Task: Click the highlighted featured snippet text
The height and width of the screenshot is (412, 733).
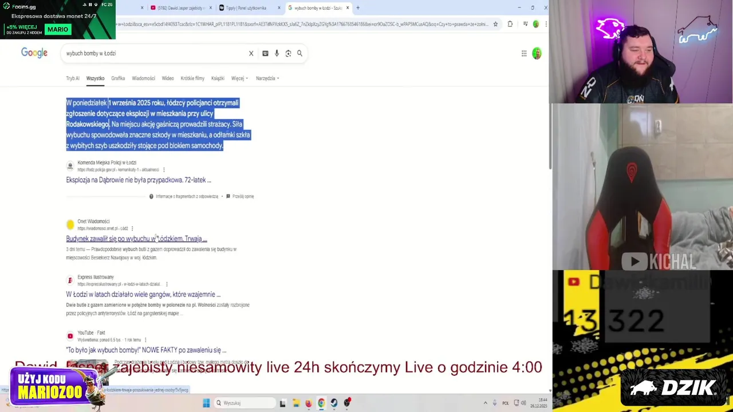Action: 158,124
